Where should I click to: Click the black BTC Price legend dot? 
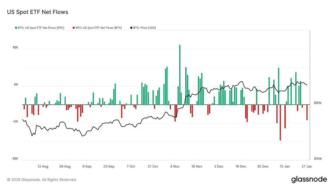pos(131,28)
